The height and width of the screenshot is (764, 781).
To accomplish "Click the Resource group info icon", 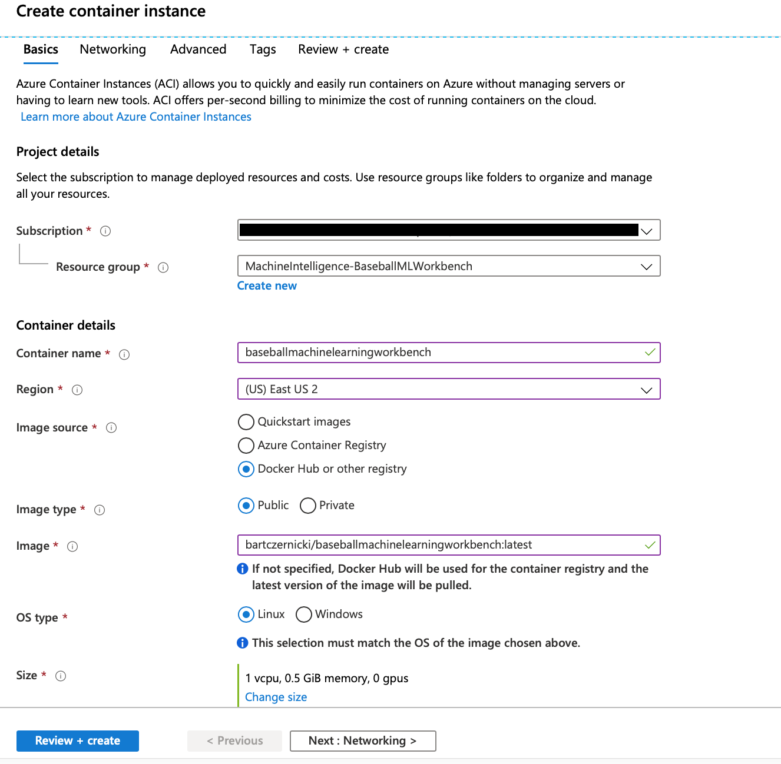I will 163,268.
